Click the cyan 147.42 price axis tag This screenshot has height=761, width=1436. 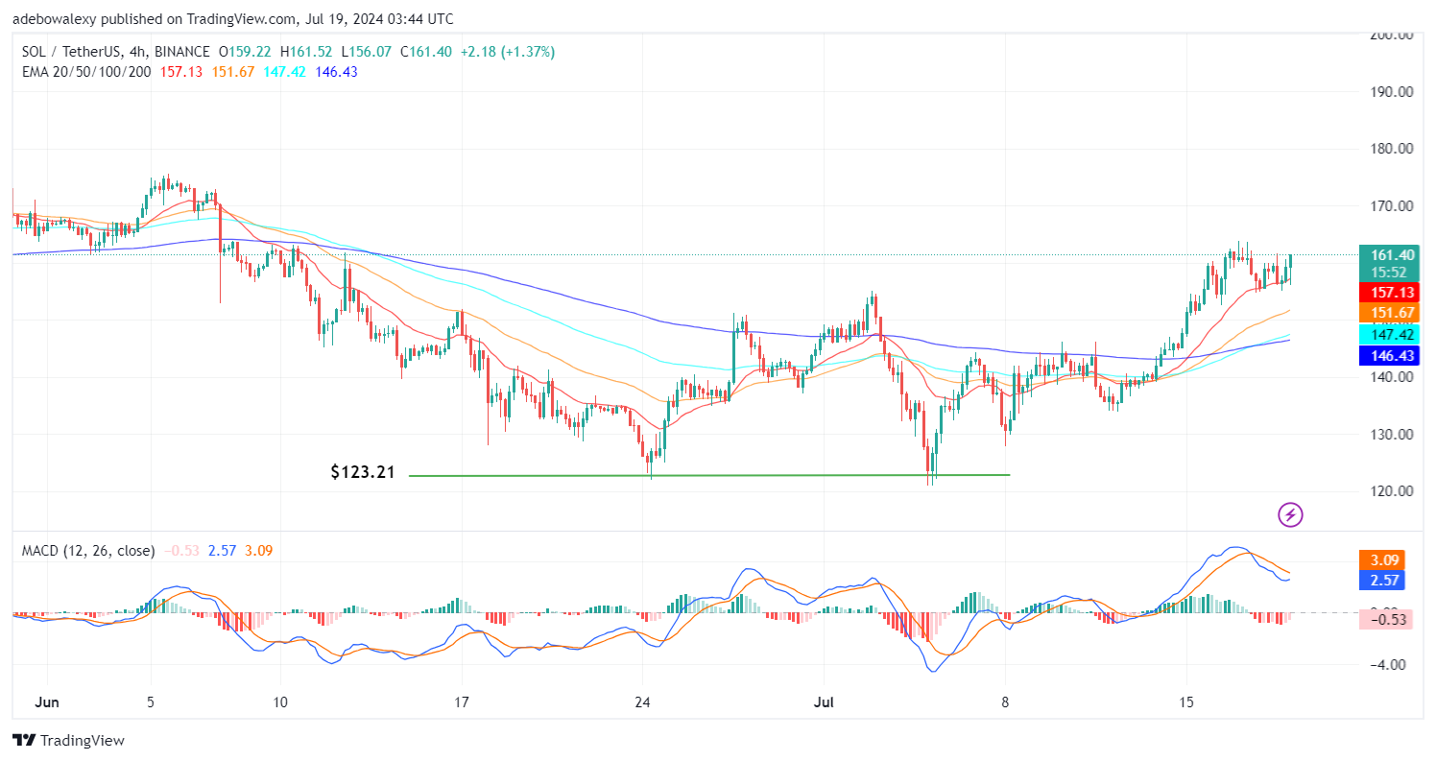[x=1389, y=335]
